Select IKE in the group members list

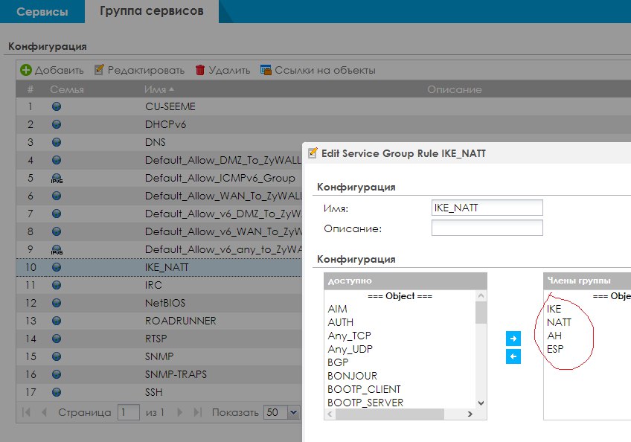pos(554,309)
